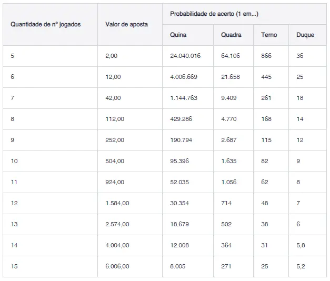
Task: Click the Quina value 4.006.669
Action: (x=184, y=77)
